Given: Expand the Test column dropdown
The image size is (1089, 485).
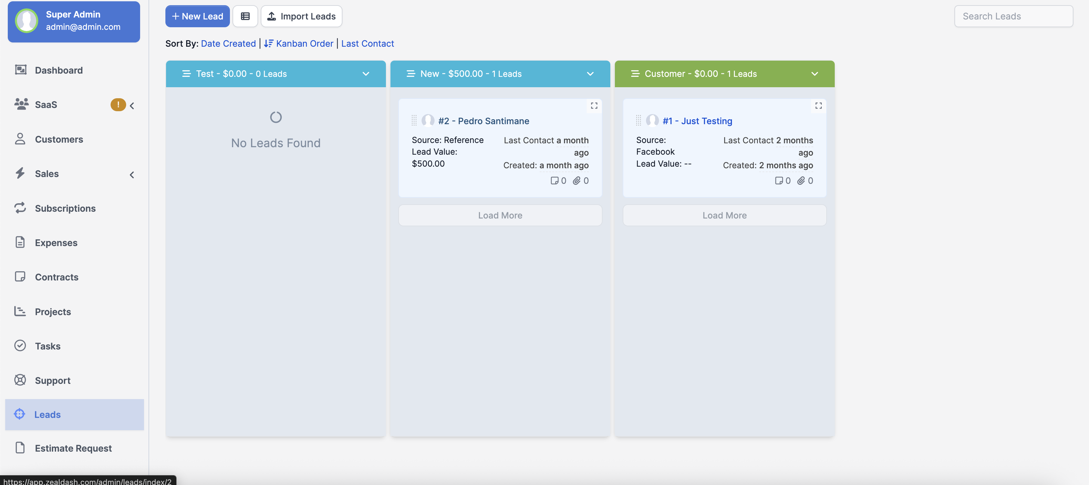Looking at the screenshot, I should pos(366,74).
